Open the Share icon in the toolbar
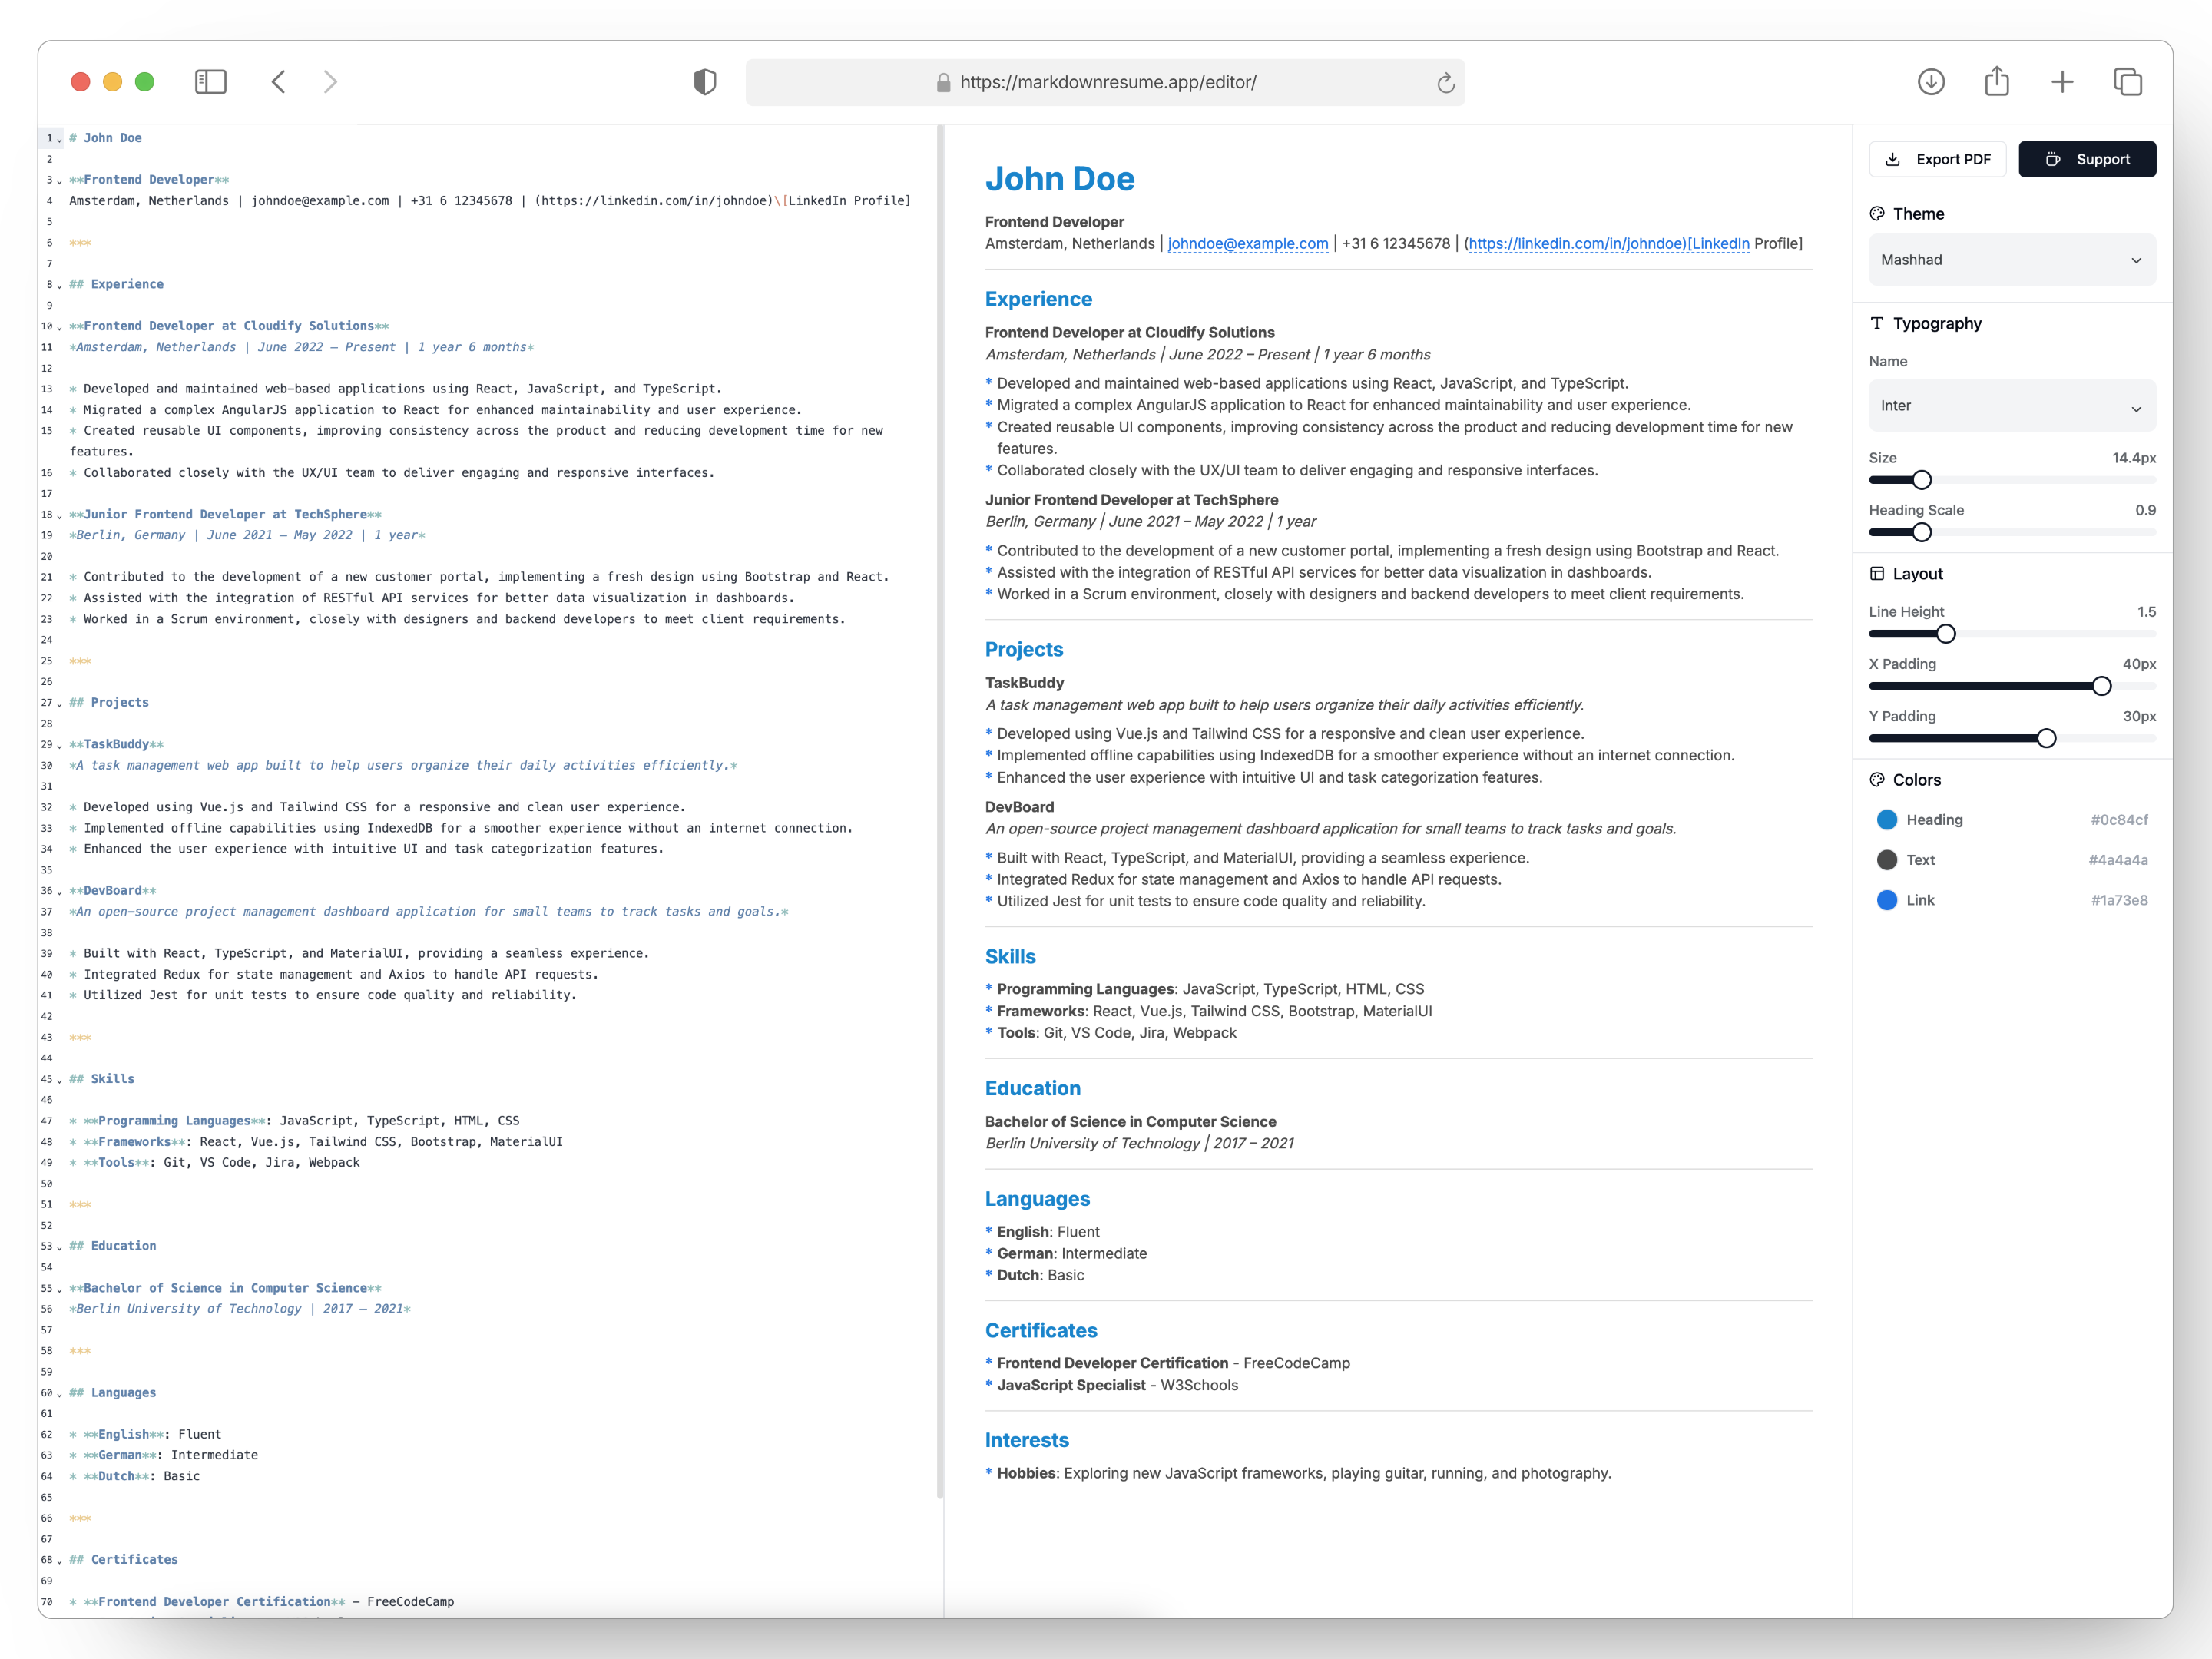The width and height of the screenshot is (2212, 1659). [x=1996, y=82]
